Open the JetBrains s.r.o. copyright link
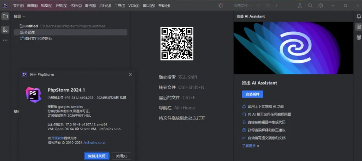 coord(94,143)
